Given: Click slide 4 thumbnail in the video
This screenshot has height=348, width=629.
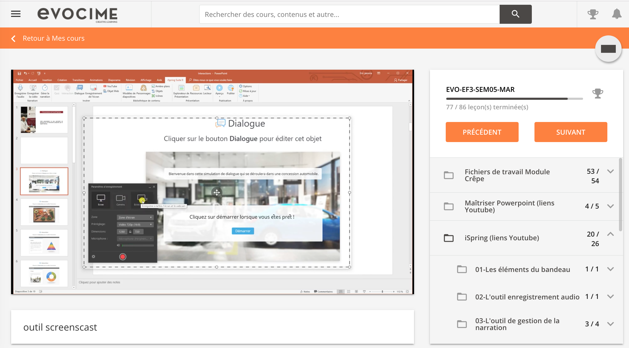Looking at the screenshot, I should click(44, 212).
